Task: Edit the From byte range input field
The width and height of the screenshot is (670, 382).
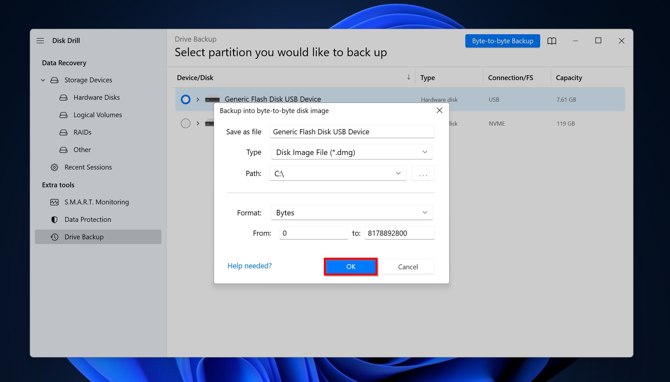Action: (314, 233)
